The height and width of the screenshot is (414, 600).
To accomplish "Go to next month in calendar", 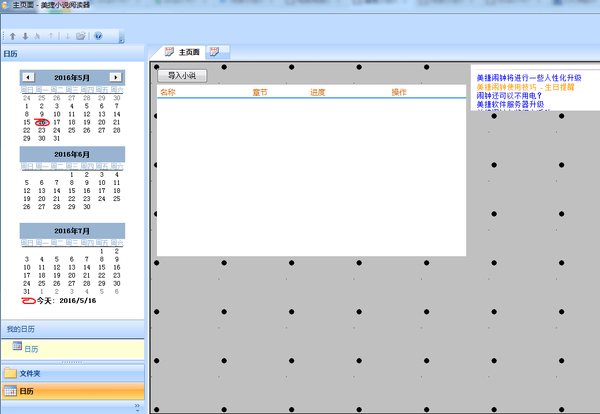I will point(115,77).
